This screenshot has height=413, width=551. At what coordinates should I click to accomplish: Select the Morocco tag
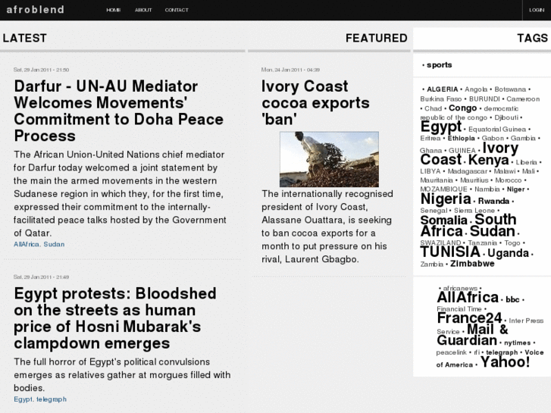pos(509,180)
